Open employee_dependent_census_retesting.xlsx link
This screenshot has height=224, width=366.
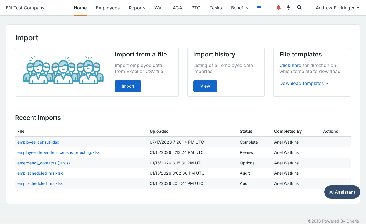pos(59,152)
